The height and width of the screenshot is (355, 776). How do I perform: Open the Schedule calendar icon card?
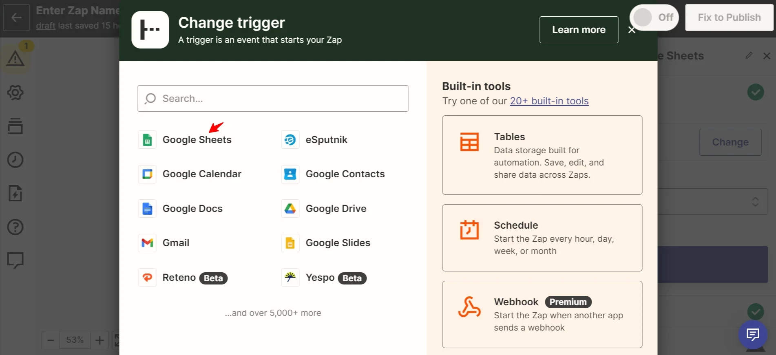tap(542, 238)
